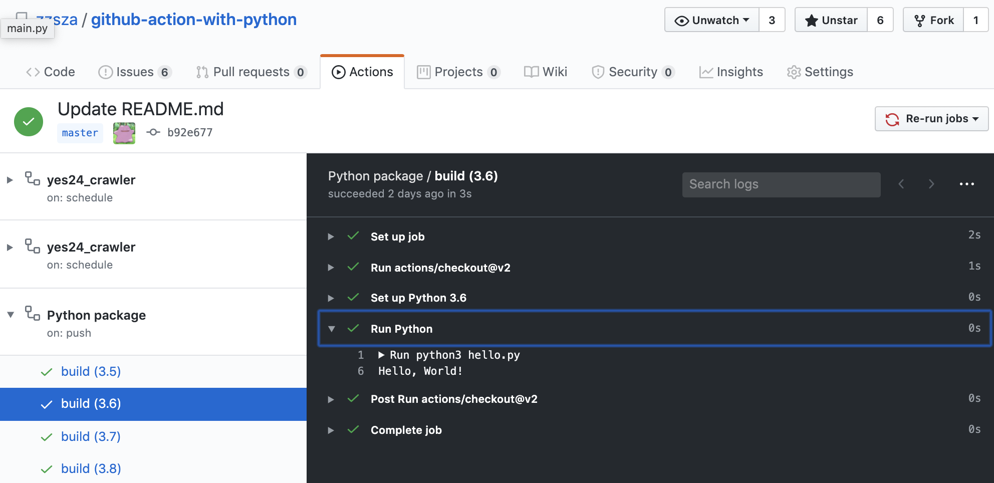Click the master branch label

tap(80, 133)
